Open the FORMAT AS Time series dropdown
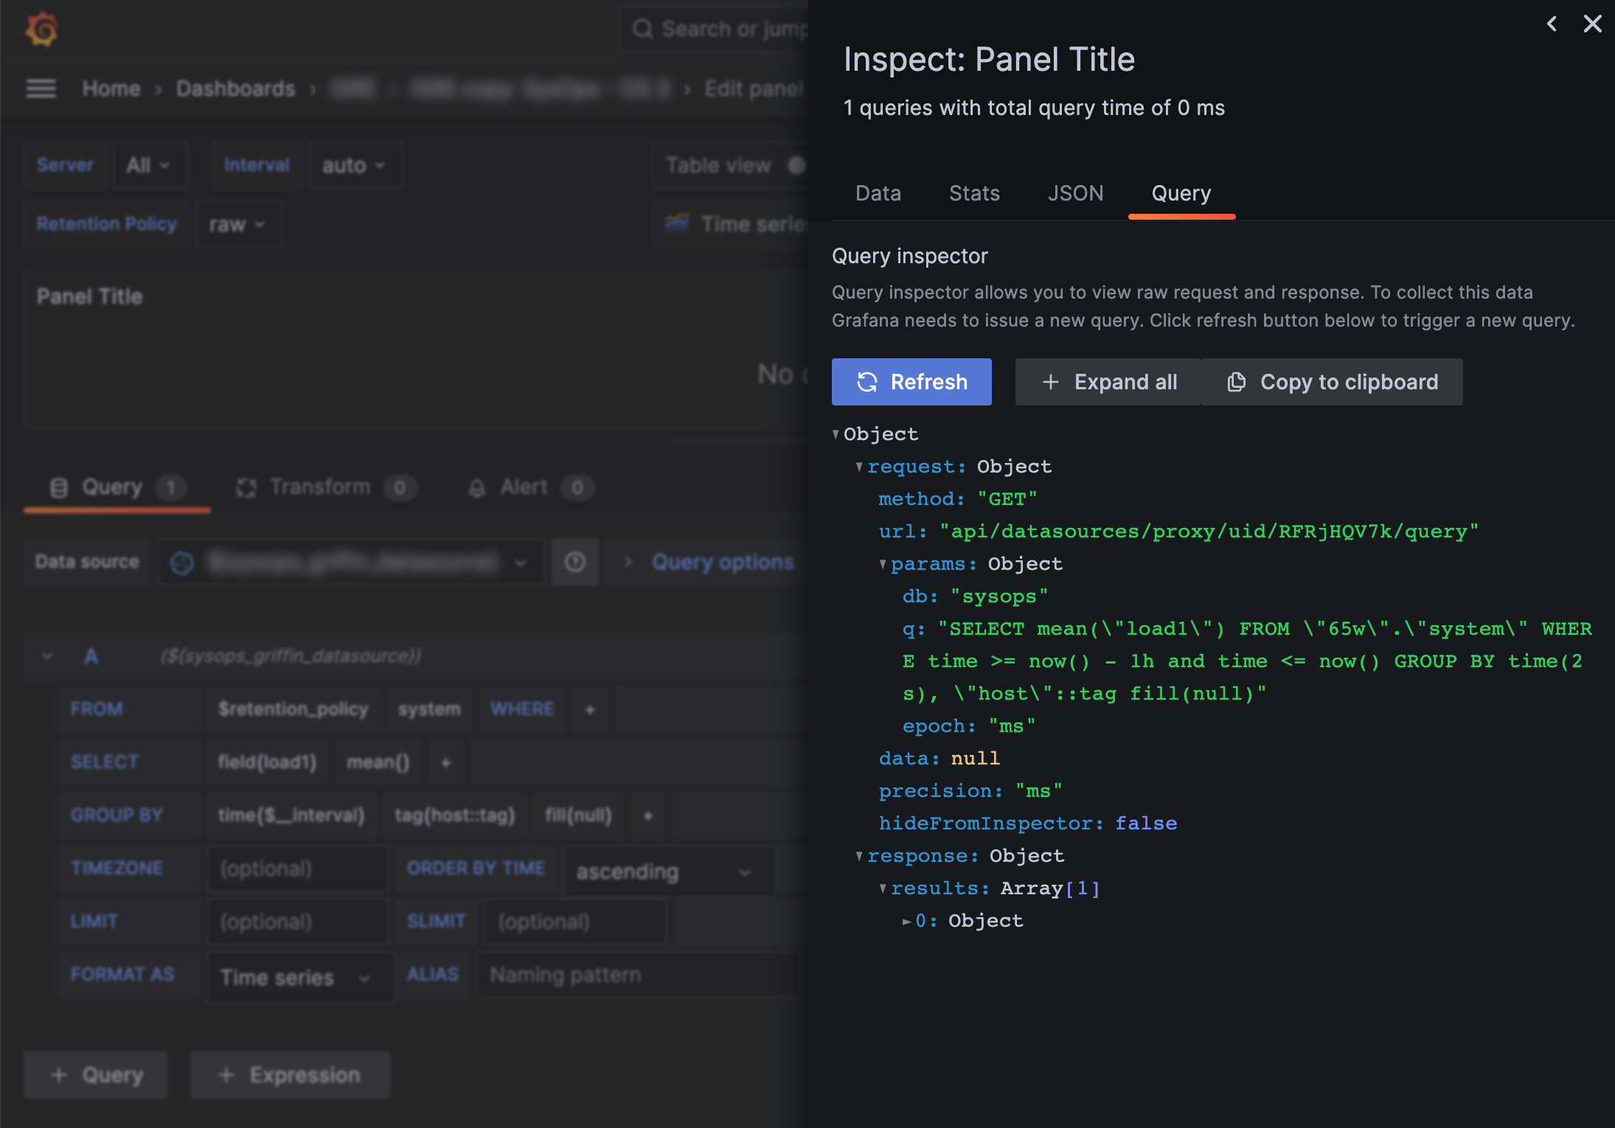 (x=299, y=977)
